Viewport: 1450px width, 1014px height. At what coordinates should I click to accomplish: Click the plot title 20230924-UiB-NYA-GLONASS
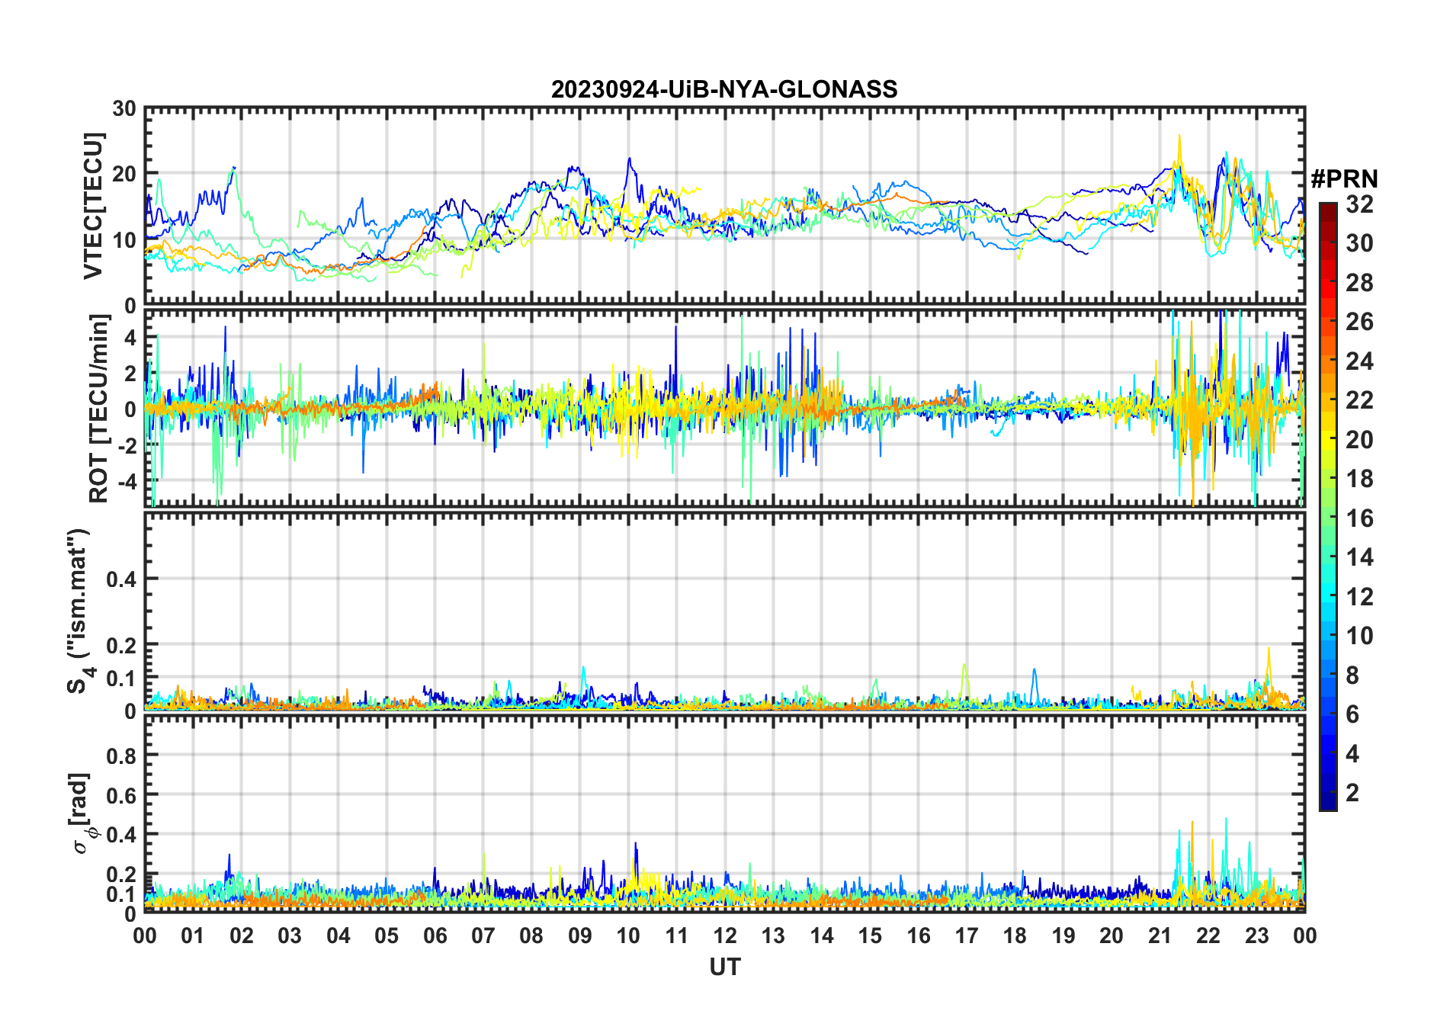point(724,89)
